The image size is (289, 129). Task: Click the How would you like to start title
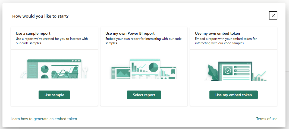coord(40,16)
